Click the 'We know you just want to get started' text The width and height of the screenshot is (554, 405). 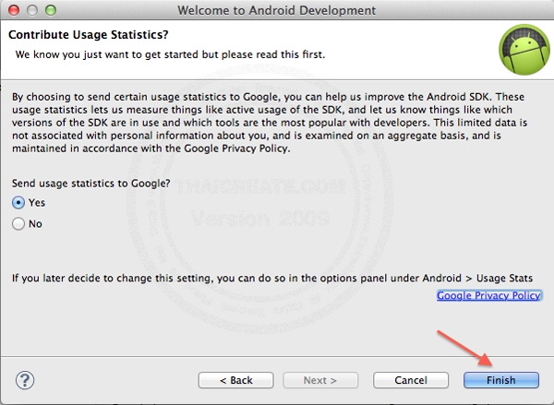coord(170,54)
